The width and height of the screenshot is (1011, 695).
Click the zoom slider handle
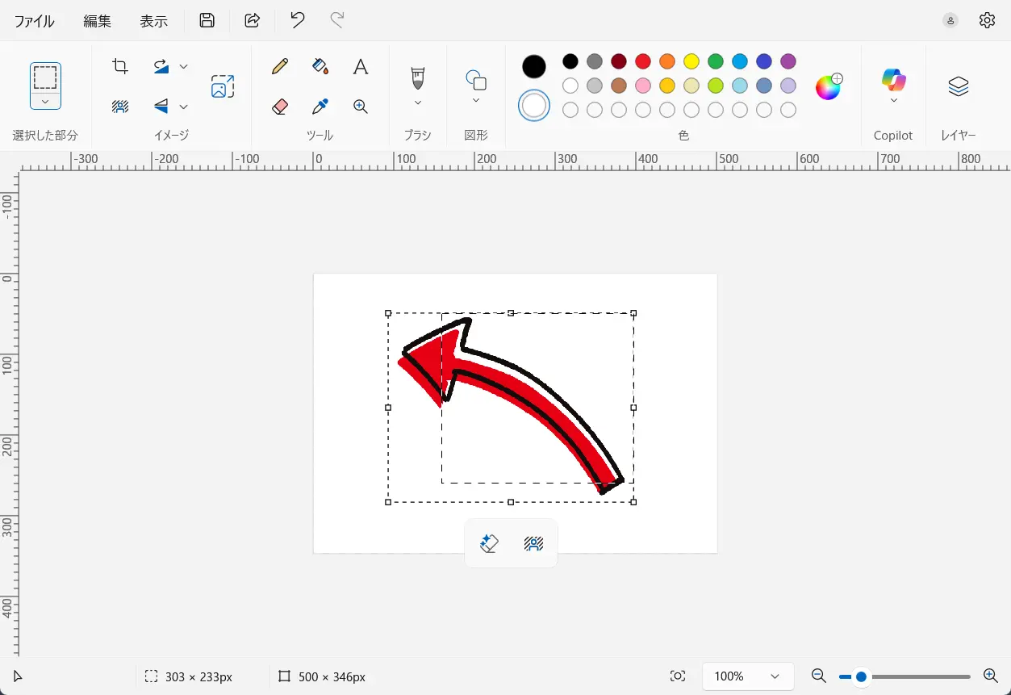click(x=861, y=676)
